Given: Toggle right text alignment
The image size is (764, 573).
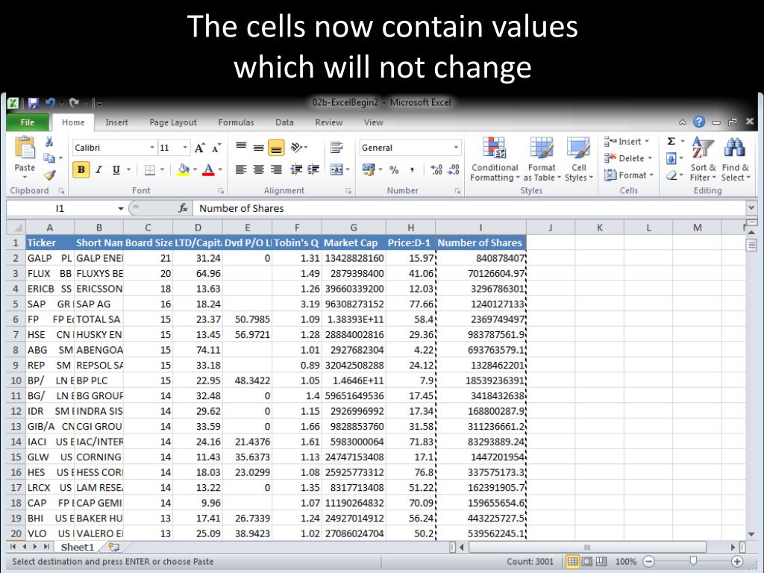Looking at the screenshot, I should point(276,169).
